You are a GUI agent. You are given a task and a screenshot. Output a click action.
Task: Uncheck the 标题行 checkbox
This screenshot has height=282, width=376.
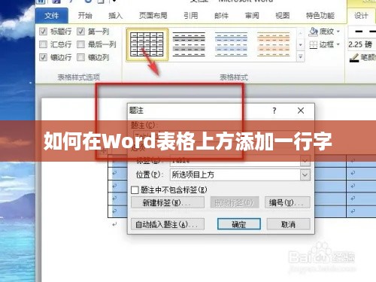(43, 32)
